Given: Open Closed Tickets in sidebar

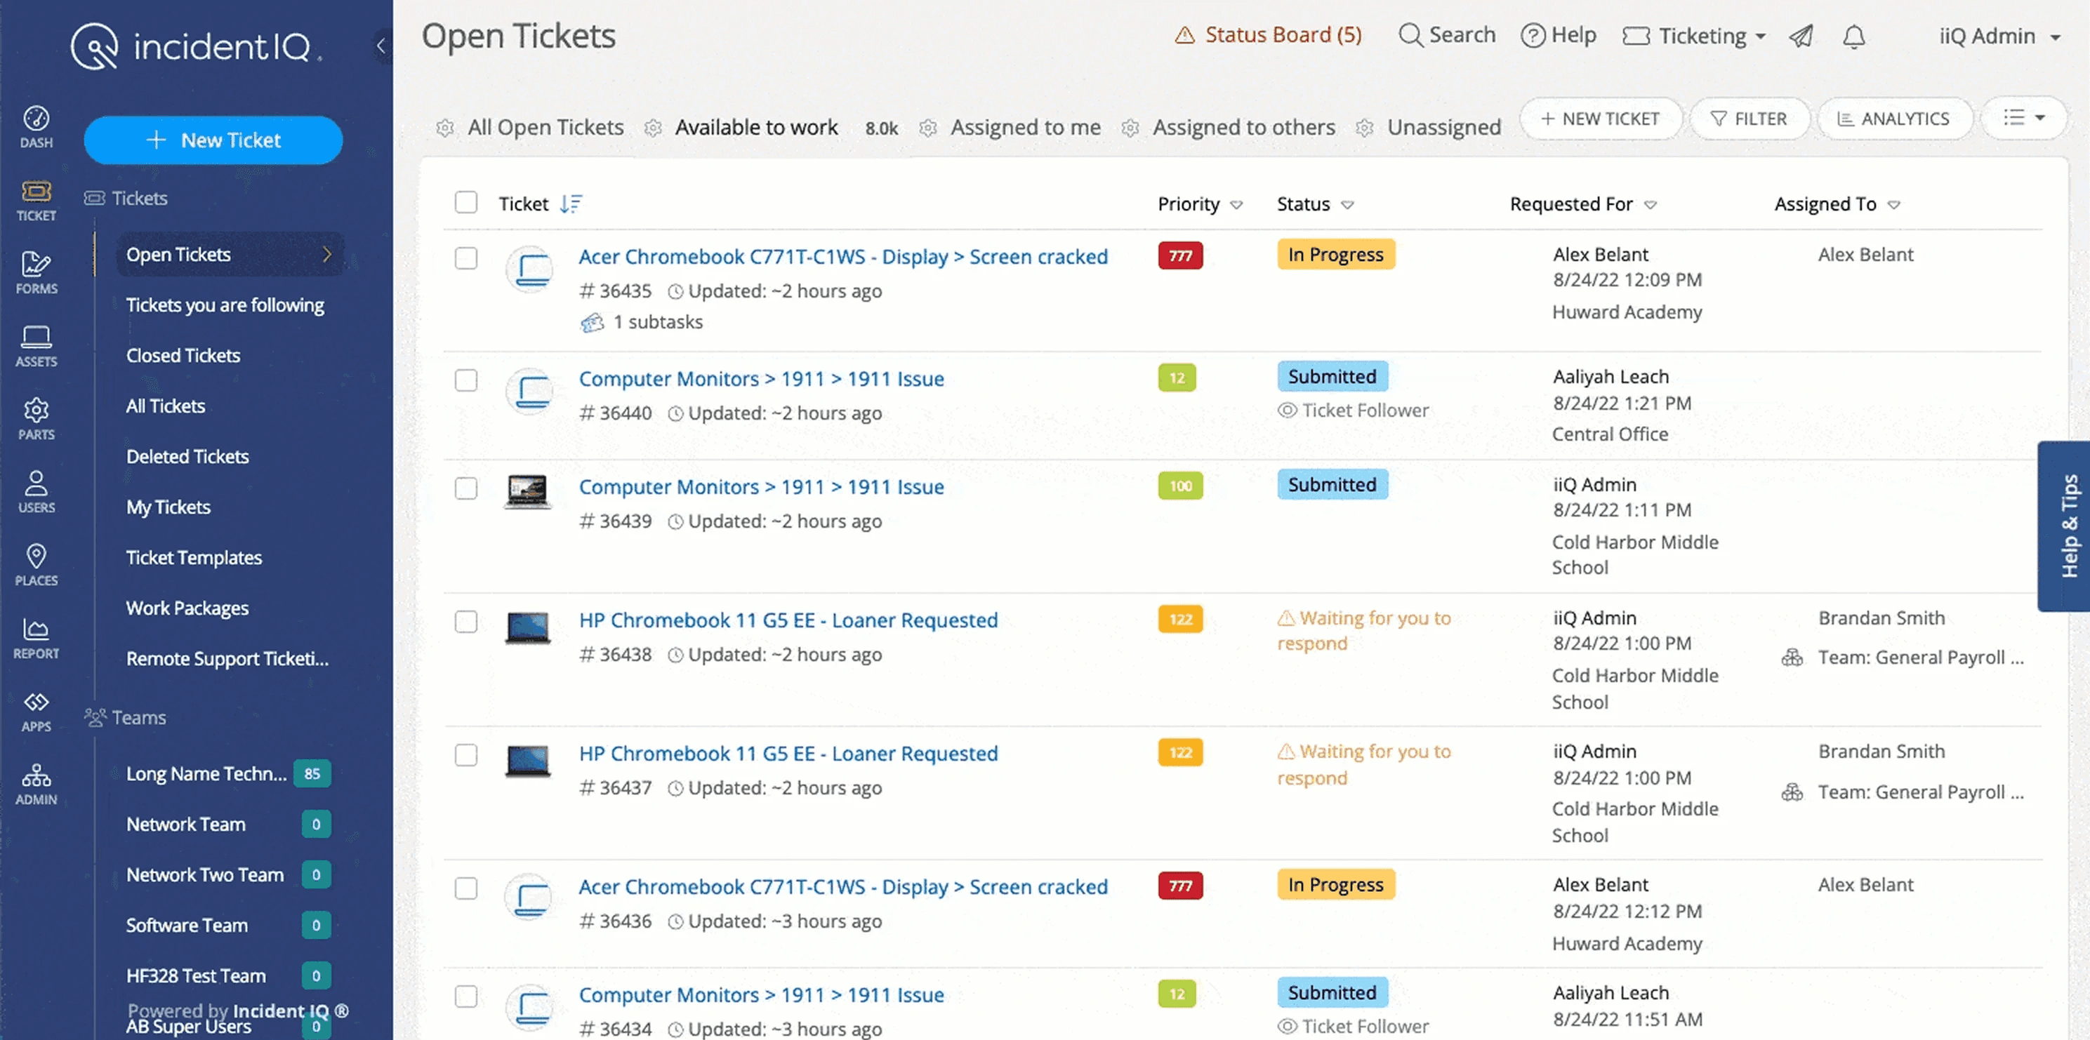Looking at the screenshot, I should pyautogui.click(x=183, y=355).
